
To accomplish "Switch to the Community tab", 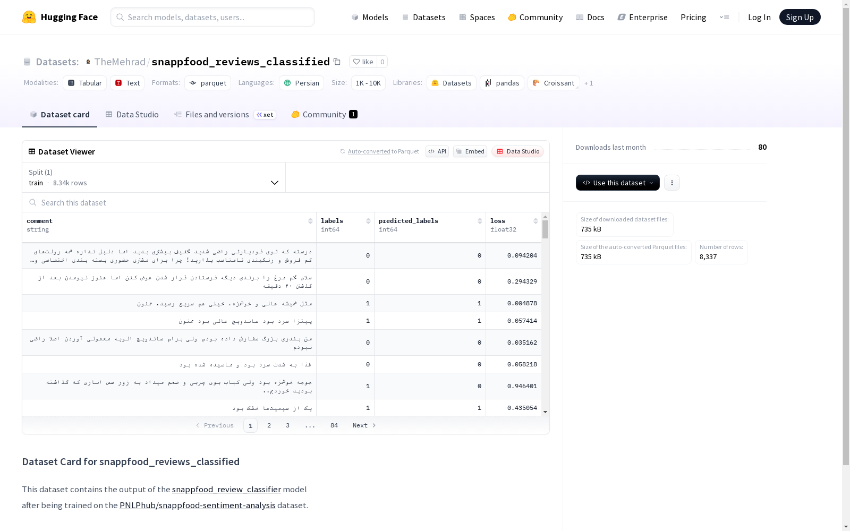I will (324, 114).
